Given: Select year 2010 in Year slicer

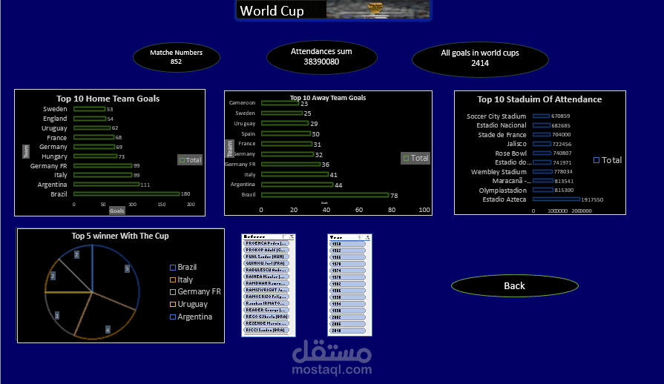Looking at the screenshot, I should tap(347, 331).
